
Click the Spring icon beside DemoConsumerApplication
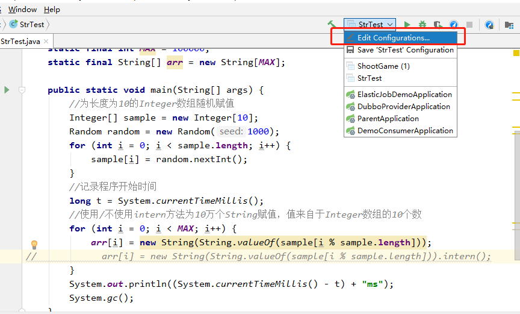point(350,131)
